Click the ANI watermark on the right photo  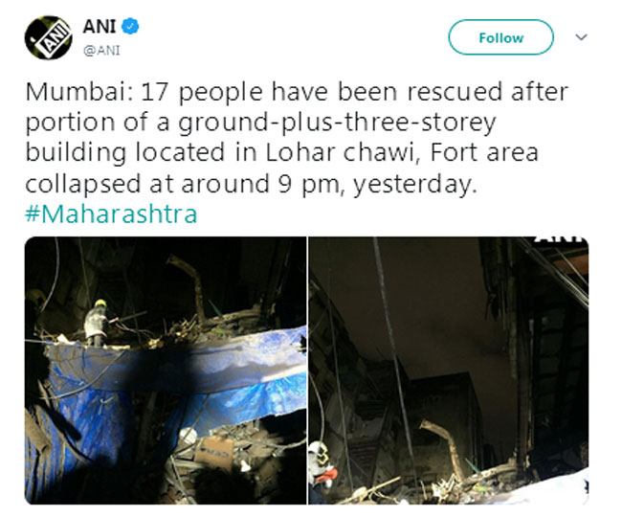tap(562, 238)
